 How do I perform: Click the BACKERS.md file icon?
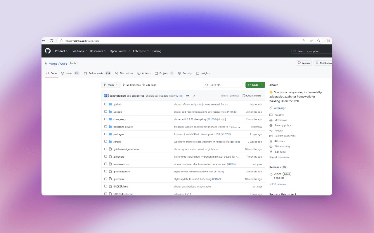[x=110, y=186]
